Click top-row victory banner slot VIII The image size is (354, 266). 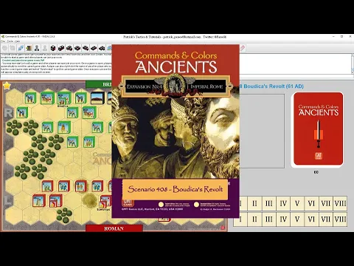pyautogui.click(x=340, y=203)
